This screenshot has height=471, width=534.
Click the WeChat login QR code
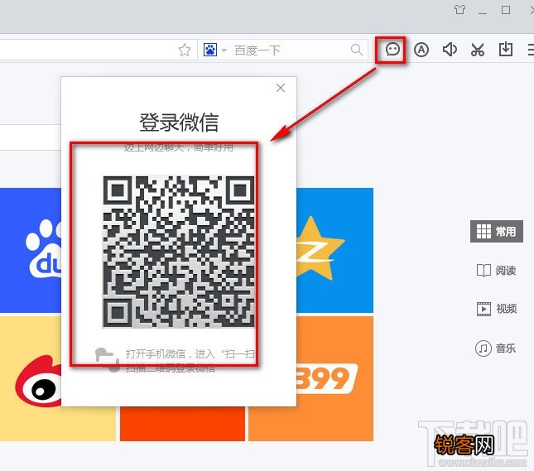(x=179, y=252)
